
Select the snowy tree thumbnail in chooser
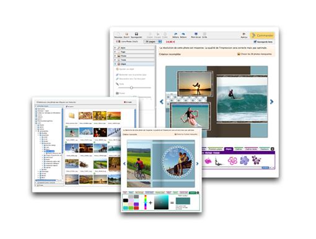pos(86,132)
